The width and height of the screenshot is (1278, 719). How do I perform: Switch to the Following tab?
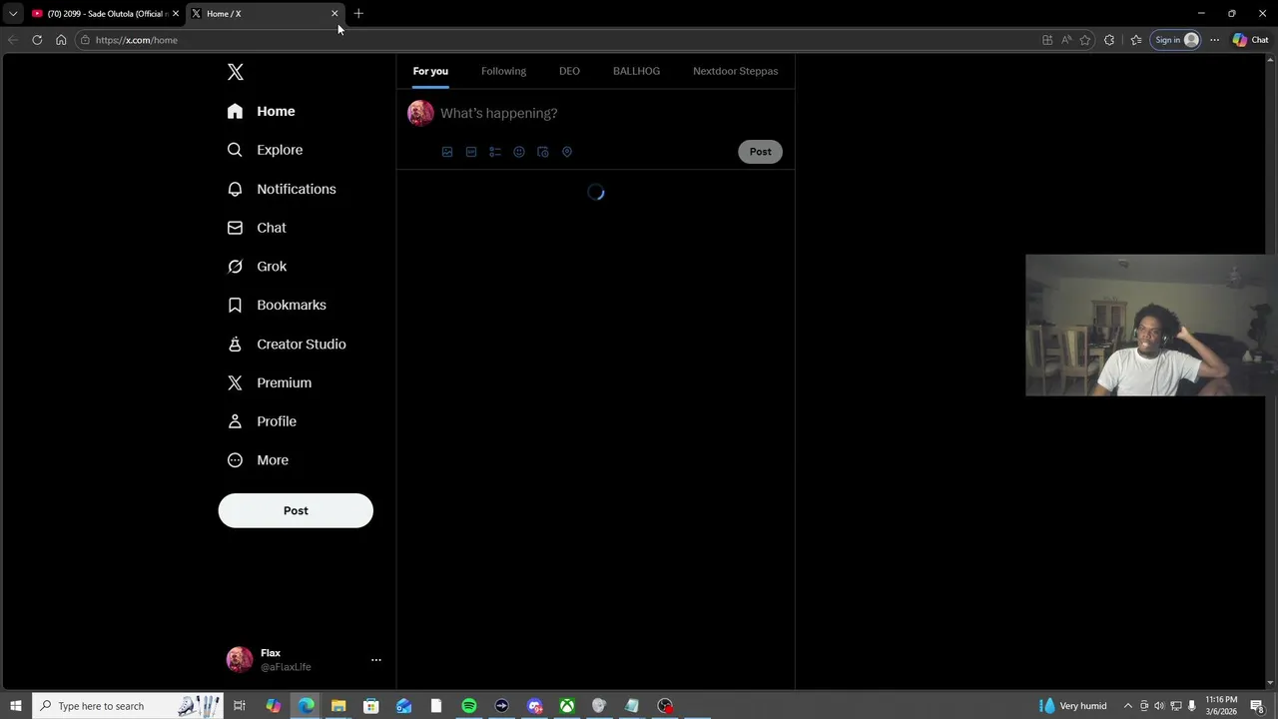(503, 71)
